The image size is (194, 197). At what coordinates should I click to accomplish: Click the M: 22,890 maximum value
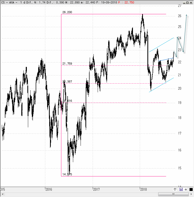[x=72, y=2]
